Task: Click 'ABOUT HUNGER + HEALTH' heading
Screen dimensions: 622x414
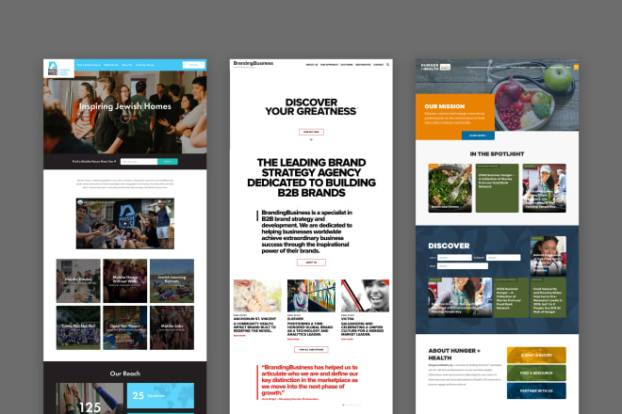Action: (x=454, y=354)
